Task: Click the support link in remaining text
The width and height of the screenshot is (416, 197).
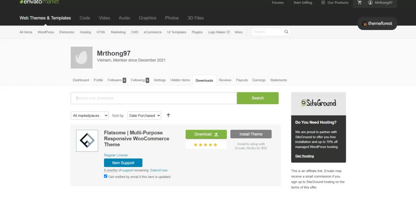Action: pos(128,170)
